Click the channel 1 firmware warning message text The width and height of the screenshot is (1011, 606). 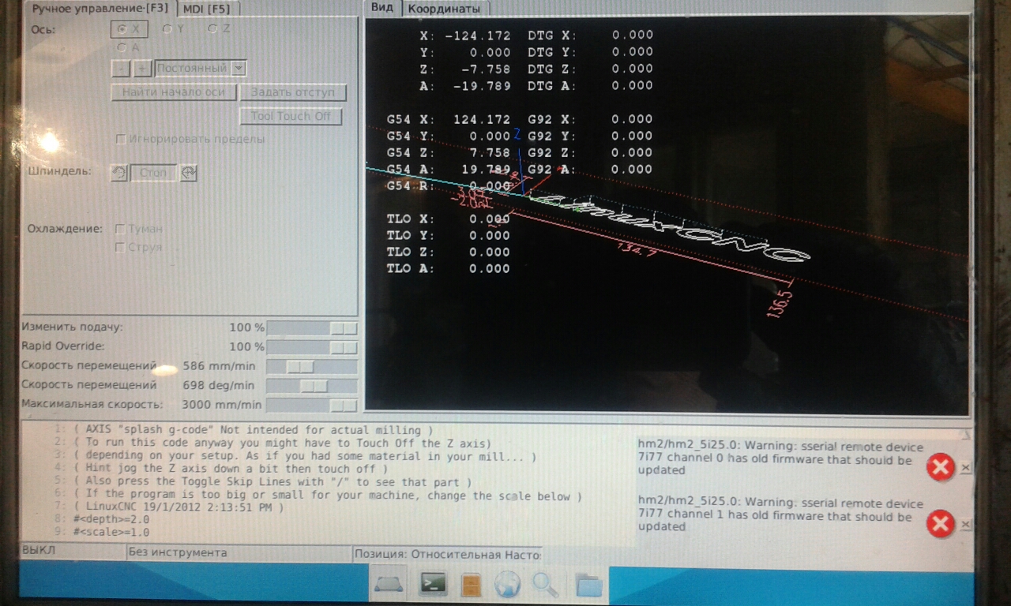point(780,515)
